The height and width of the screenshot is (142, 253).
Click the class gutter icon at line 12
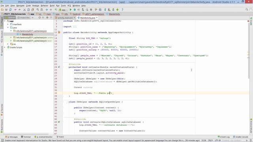coord(59,32)
